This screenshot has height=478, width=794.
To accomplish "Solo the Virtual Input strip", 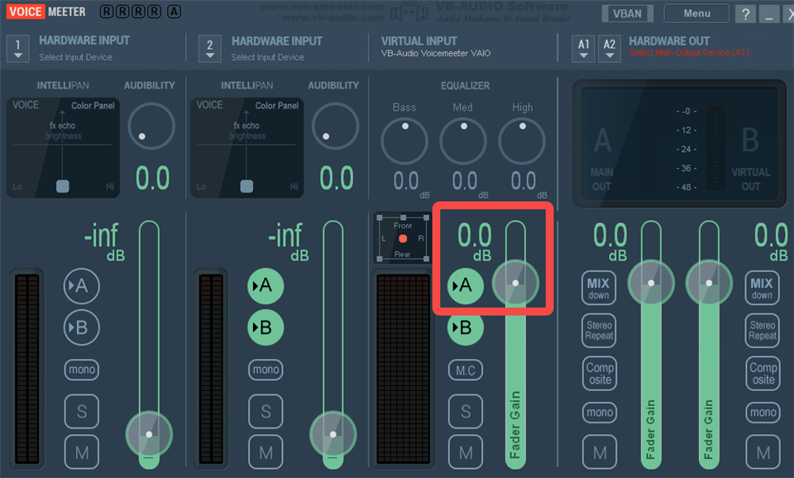I will (466, 411).
